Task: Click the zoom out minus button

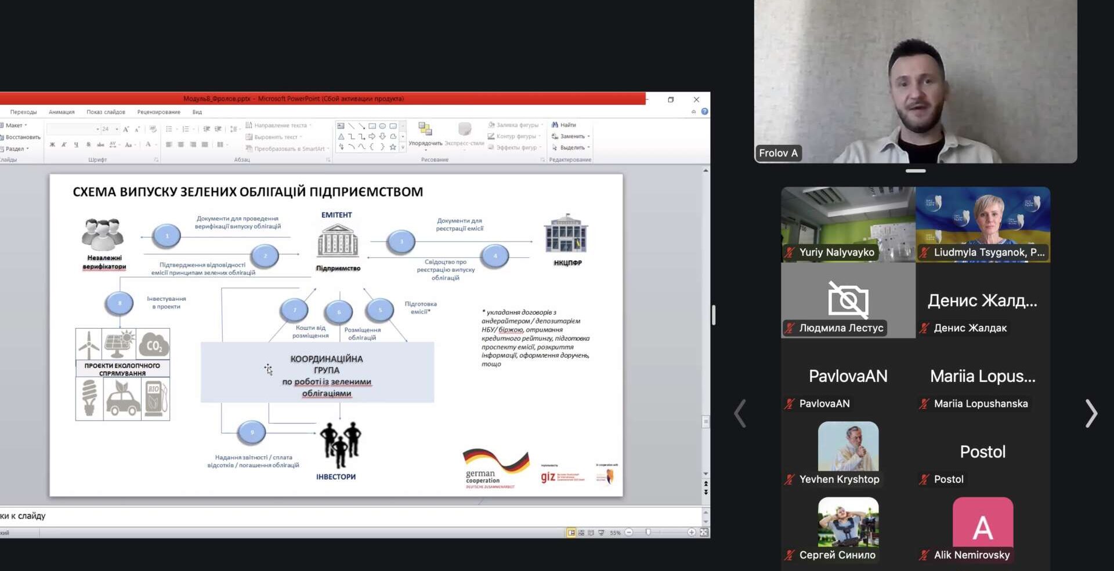Action: pos(629,533)
